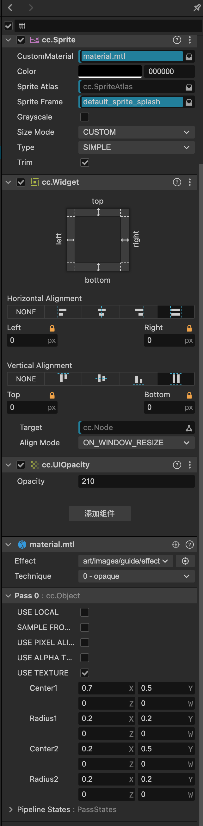Image resolution: width=203 pixels, height=826 pixels.
Task: Disable the USE TEXTURE checkbox
Action: 85,673
